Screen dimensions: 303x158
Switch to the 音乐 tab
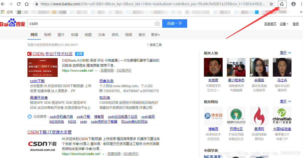pyautogui.click(x=142, y=35)
